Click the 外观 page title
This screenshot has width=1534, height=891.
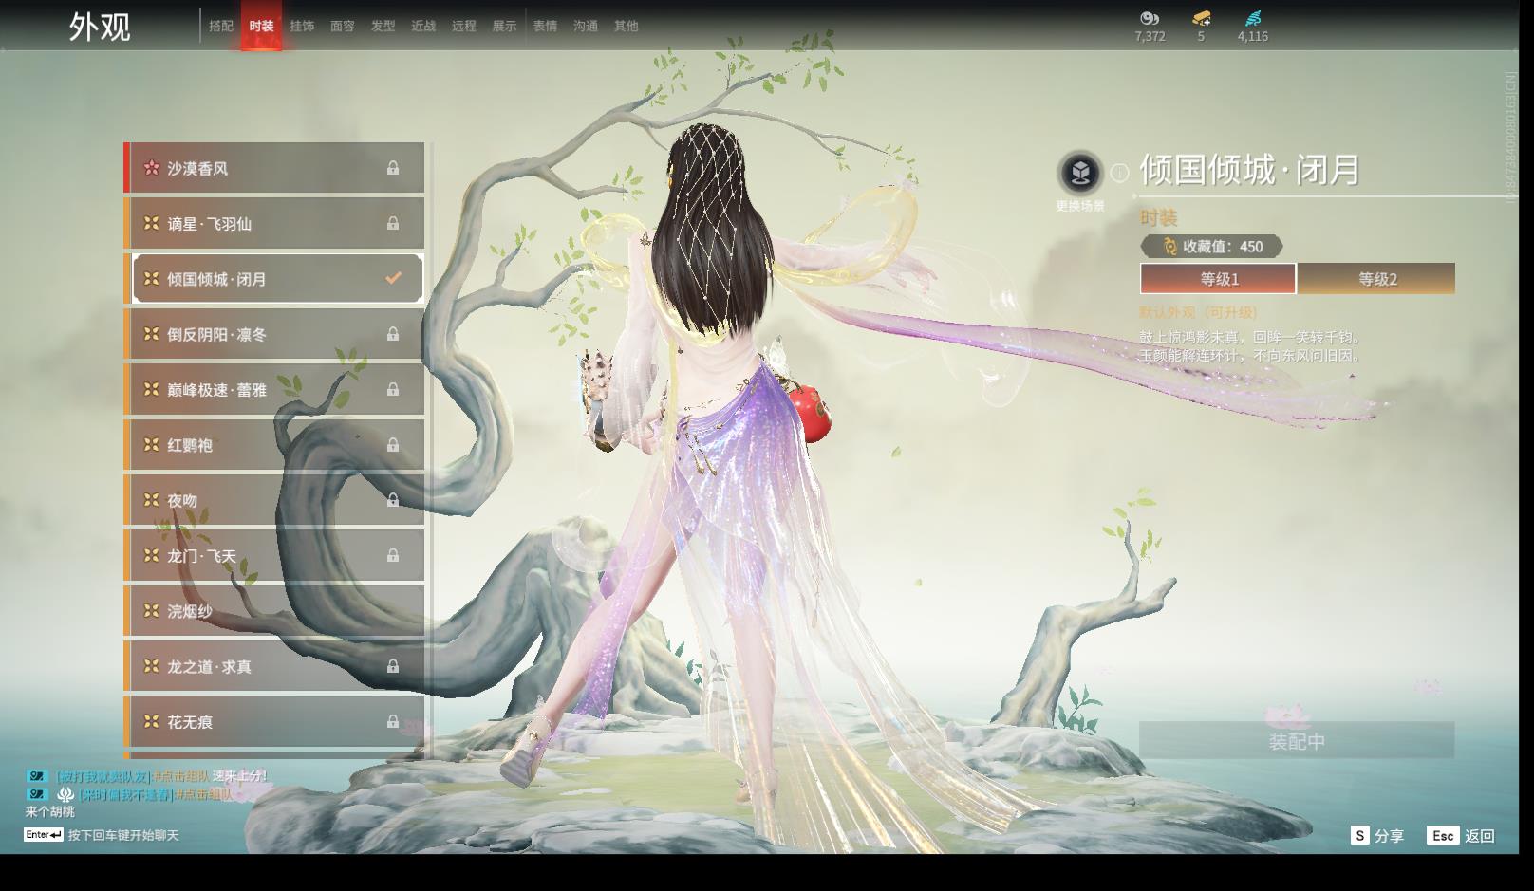pos(100,27)
